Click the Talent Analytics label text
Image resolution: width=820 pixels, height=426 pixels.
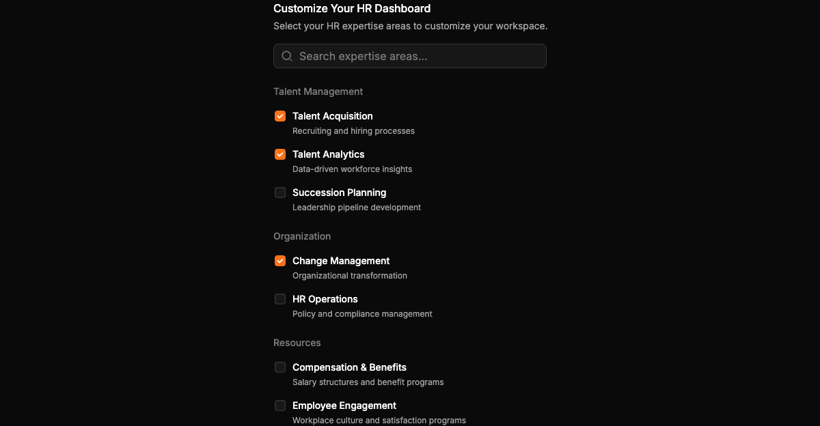click(x=329, y=154)
